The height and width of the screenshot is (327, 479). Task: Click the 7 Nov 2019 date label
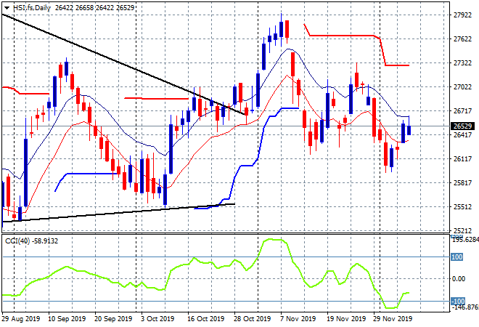click(x=298, y=319)
